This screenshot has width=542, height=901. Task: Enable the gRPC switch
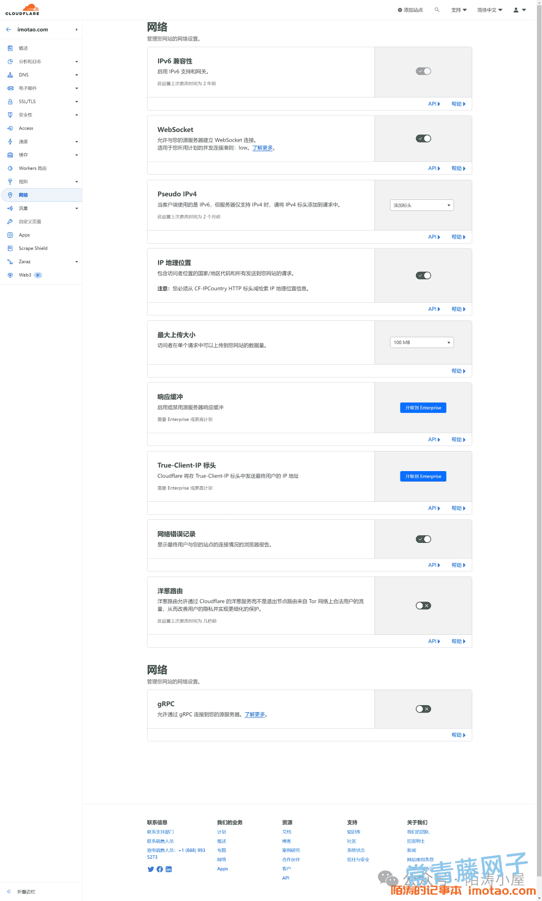(424, 709)
